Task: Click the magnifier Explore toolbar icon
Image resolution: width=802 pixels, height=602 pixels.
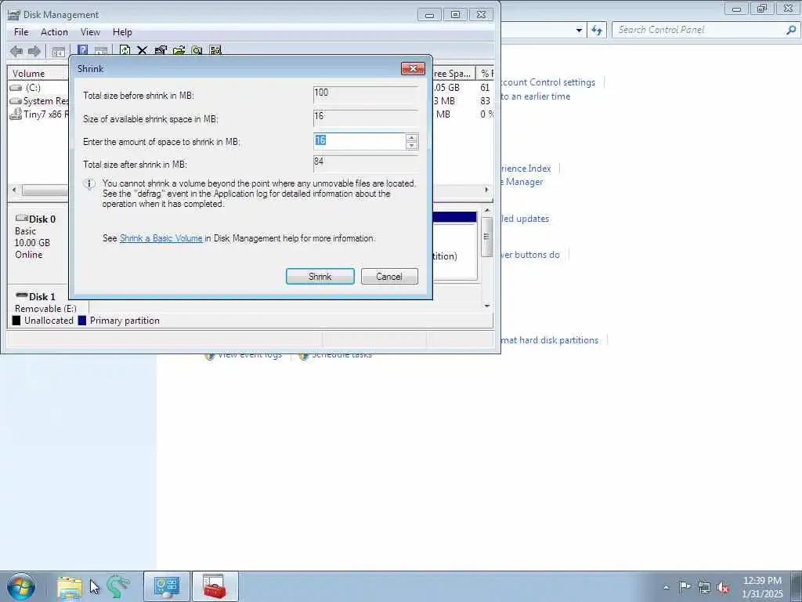Action: [x=197, y=50]
